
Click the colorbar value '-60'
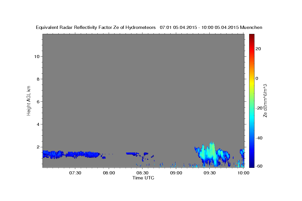tap(259, 166)
